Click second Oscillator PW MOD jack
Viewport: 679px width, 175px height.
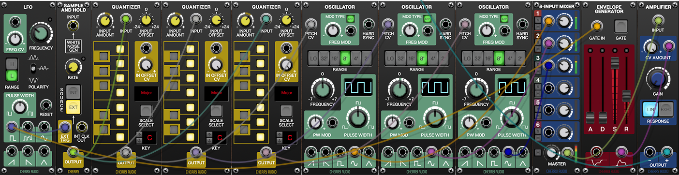(409, 122)
